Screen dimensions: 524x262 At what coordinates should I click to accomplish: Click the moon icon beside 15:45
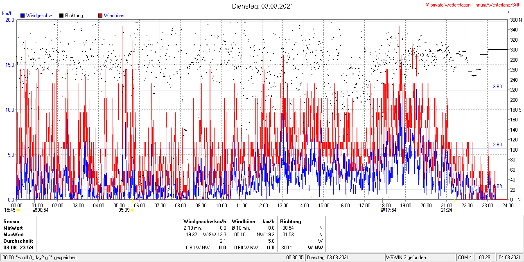click(x=18, y=210)
